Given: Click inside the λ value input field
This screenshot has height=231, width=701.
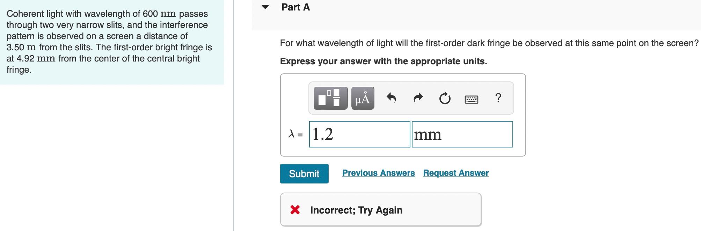Looking at the screenshot, I should [359, 134].
